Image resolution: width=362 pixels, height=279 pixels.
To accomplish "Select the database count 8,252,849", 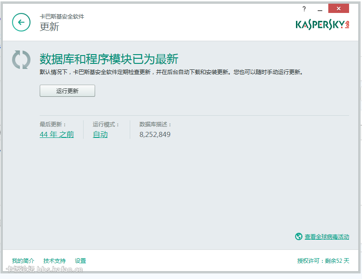I will click(155, 134).
